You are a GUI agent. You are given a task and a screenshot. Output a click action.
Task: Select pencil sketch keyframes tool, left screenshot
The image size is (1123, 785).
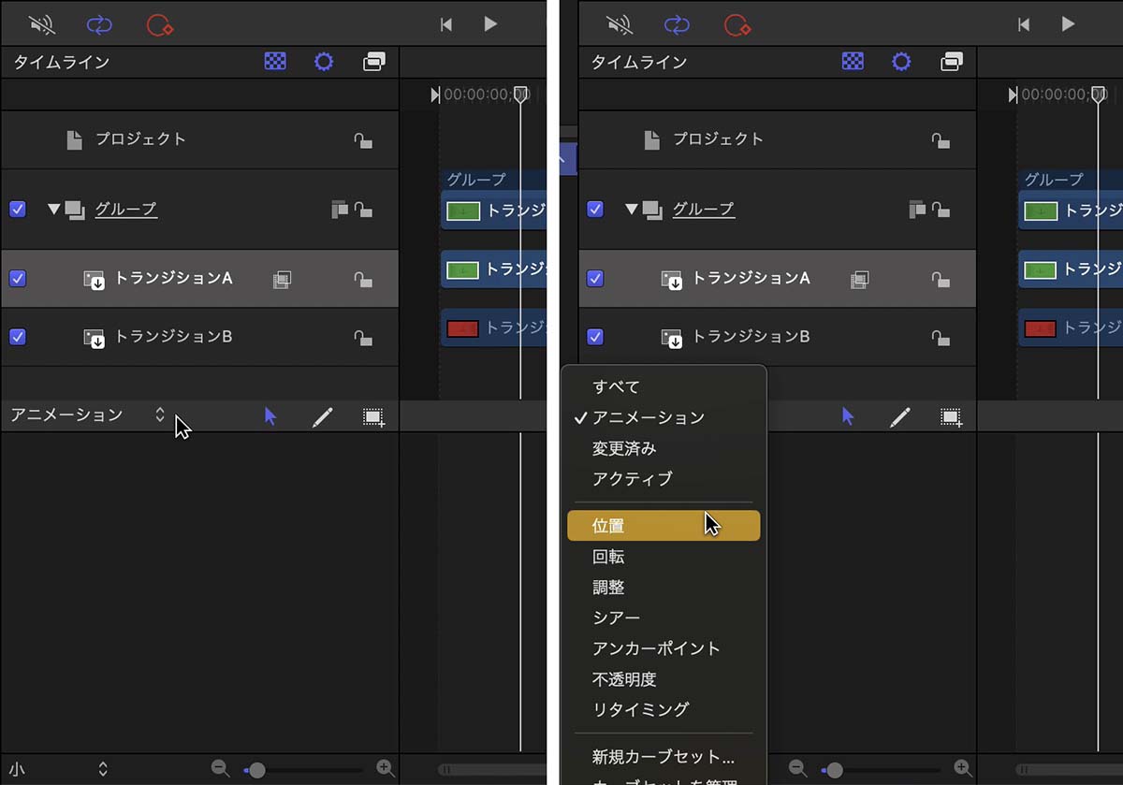pyautogui.click(x=322, y=417)
